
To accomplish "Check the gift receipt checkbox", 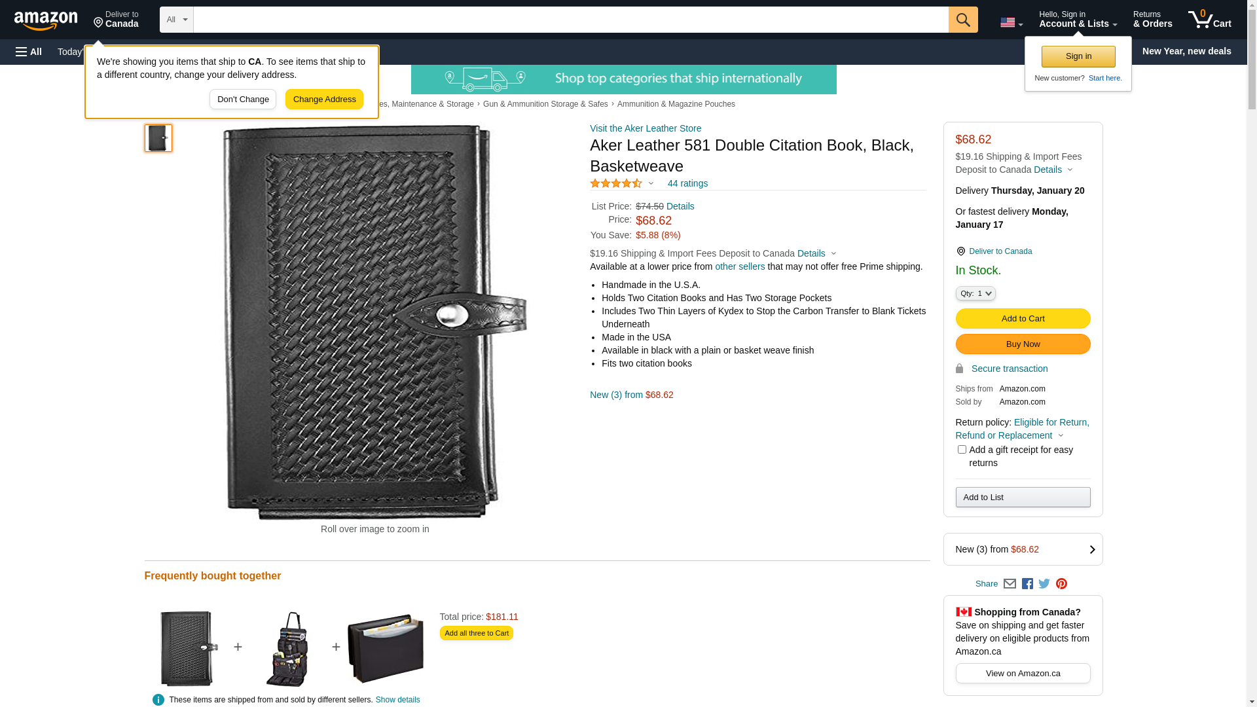I will pos(962,450).
